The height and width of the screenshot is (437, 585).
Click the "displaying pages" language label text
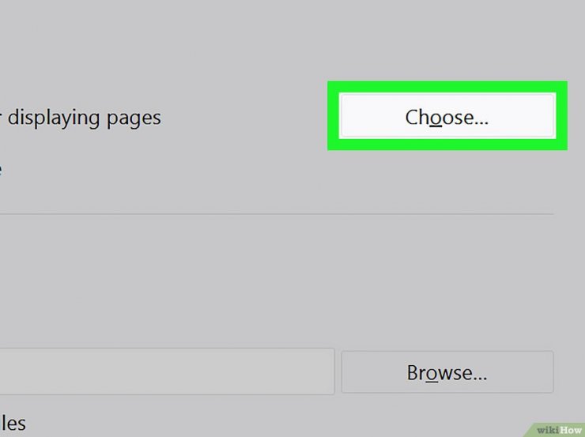pos(85,118)
